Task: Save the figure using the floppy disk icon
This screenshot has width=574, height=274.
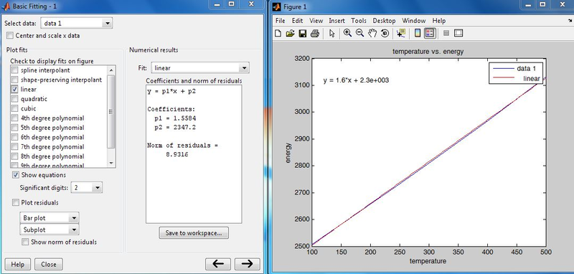Action: click(302, 33)
